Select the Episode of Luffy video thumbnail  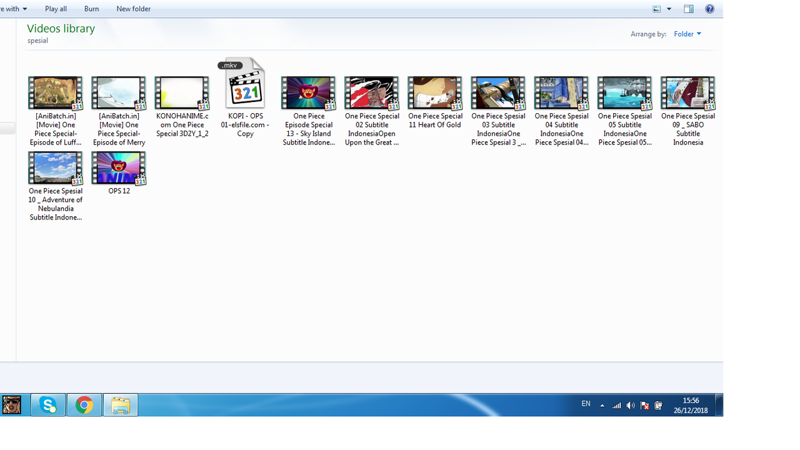[55, 93]
